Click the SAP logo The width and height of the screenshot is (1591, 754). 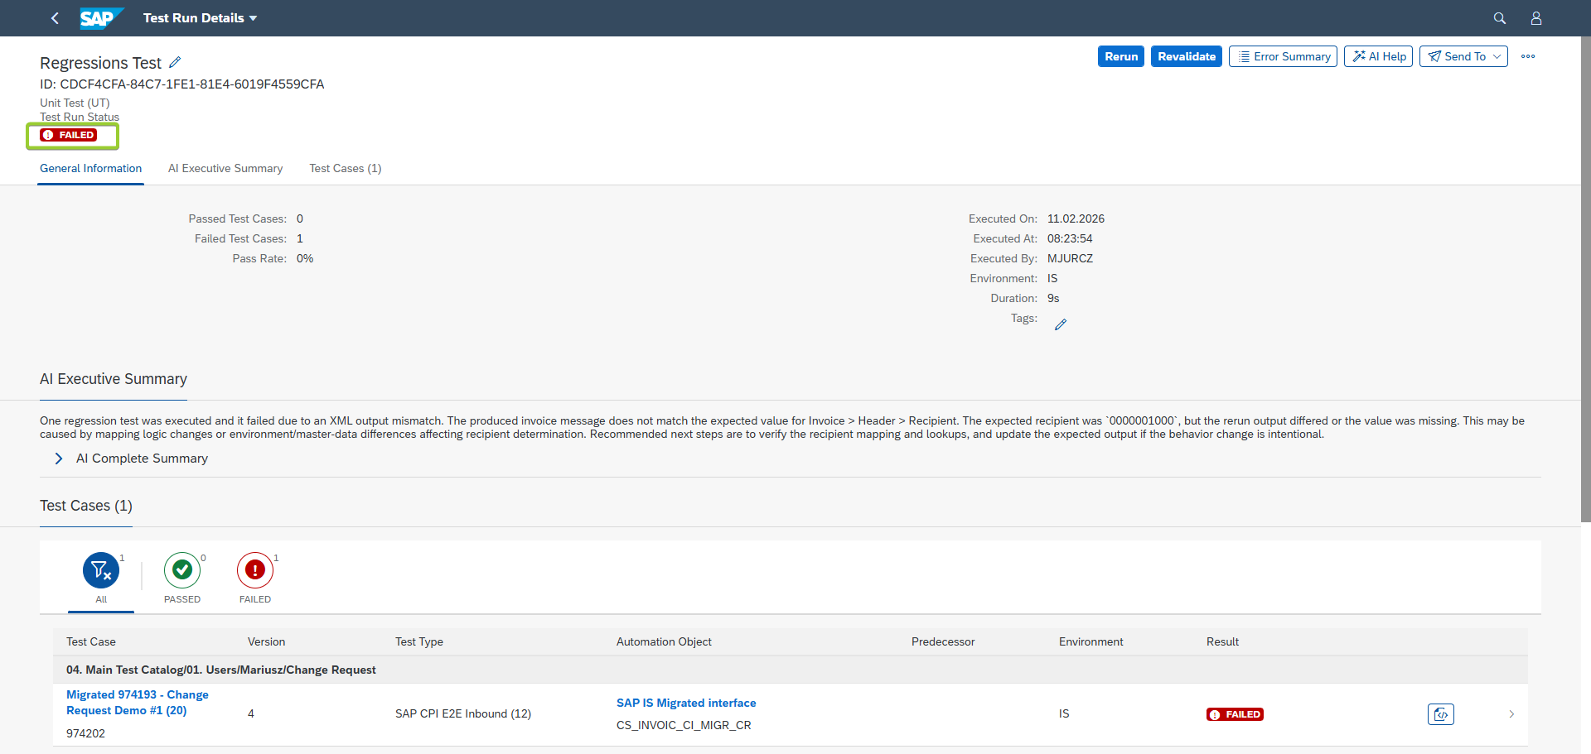tap(101, 18)
